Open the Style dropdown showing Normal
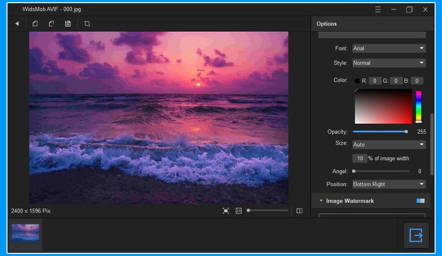The image size is (442, 256). (389, 63)
